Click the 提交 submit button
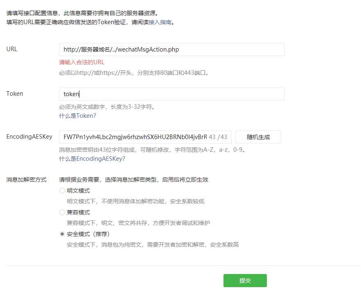The image size is (361, 290). click(x=245, y=281)
